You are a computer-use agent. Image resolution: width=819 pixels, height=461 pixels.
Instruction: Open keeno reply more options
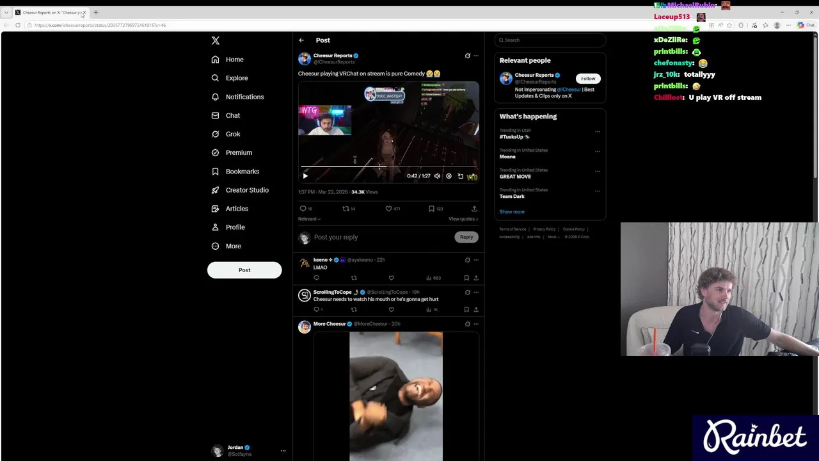click(476, 260)
